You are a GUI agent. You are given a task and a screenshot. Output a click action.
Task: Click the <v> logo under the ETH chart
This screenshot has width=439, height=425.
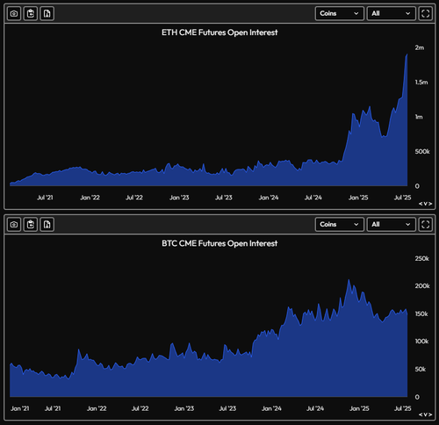click(x=425, y=204)
